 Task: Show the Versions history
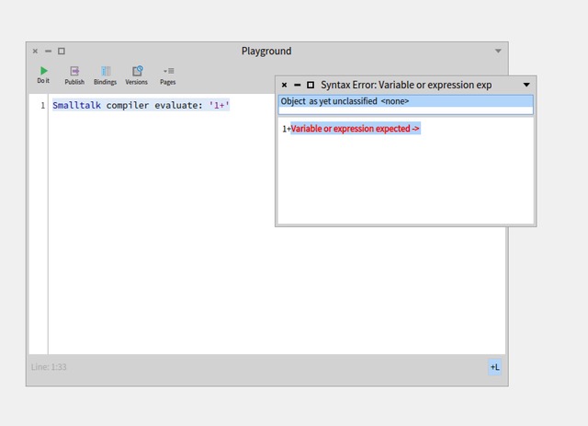click(136, 74)
